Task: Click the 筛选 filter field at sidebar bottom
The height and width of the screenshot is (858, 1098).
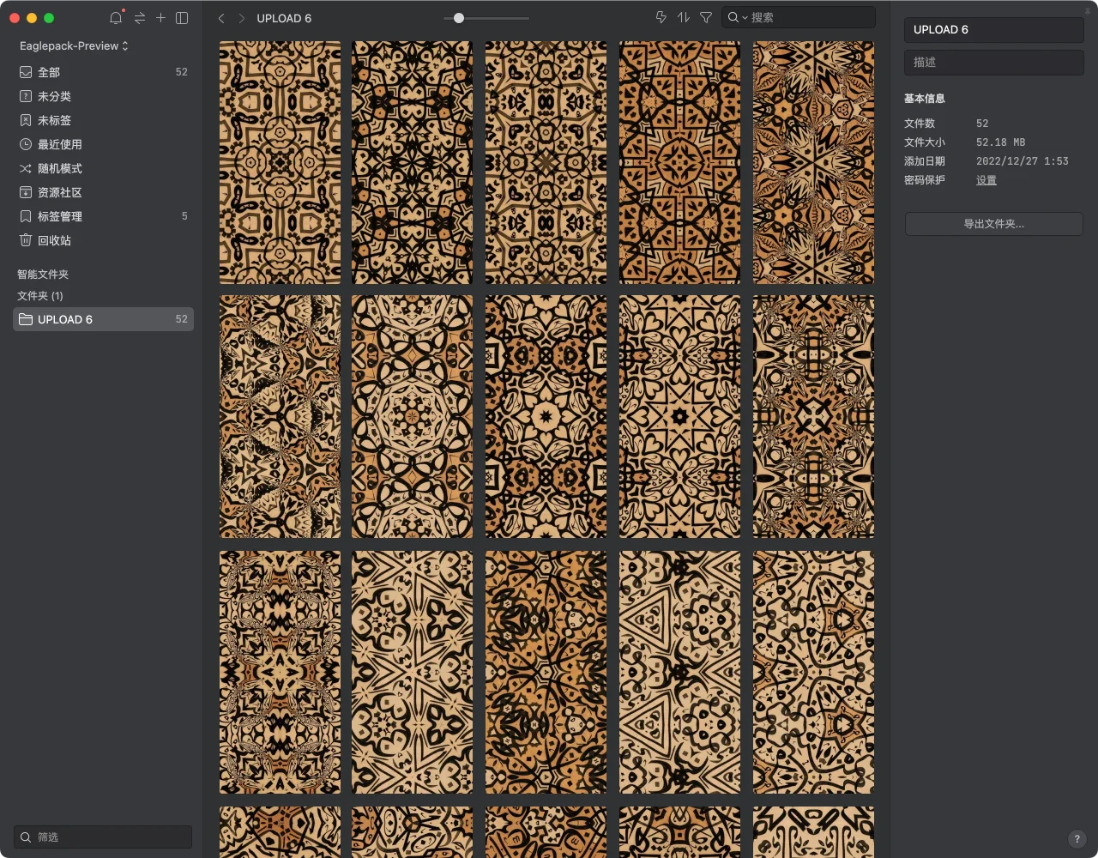Action: click(x=103, y=837)
